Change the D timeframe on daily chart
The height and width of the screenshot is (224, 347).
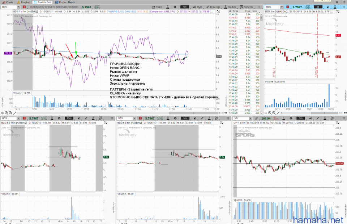pos(318,7)
